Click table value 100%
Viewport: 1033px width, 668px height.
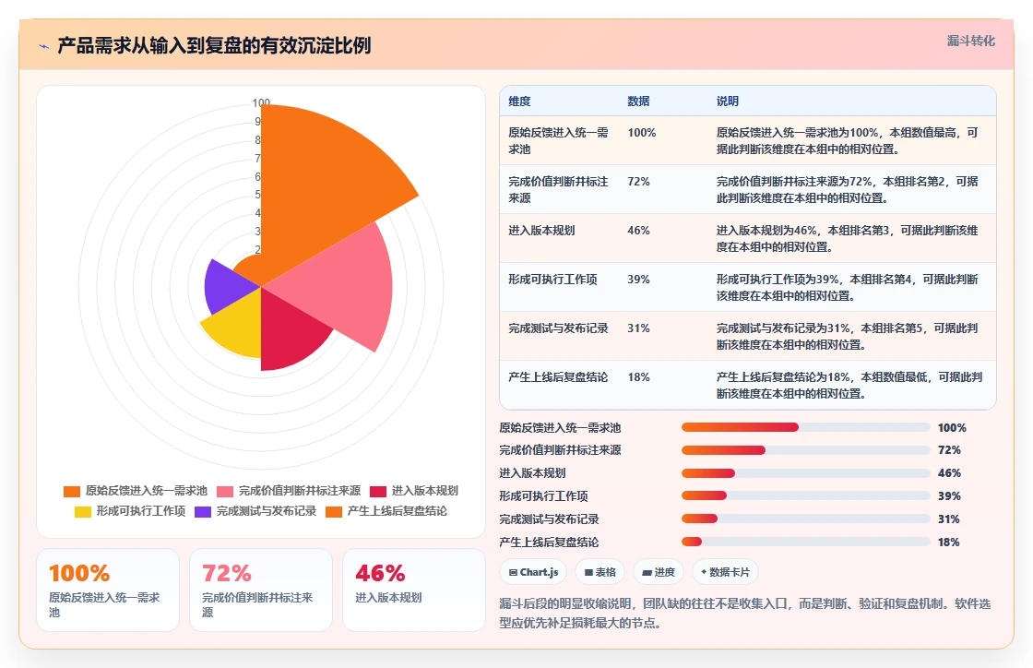click(x=642, y=133)
